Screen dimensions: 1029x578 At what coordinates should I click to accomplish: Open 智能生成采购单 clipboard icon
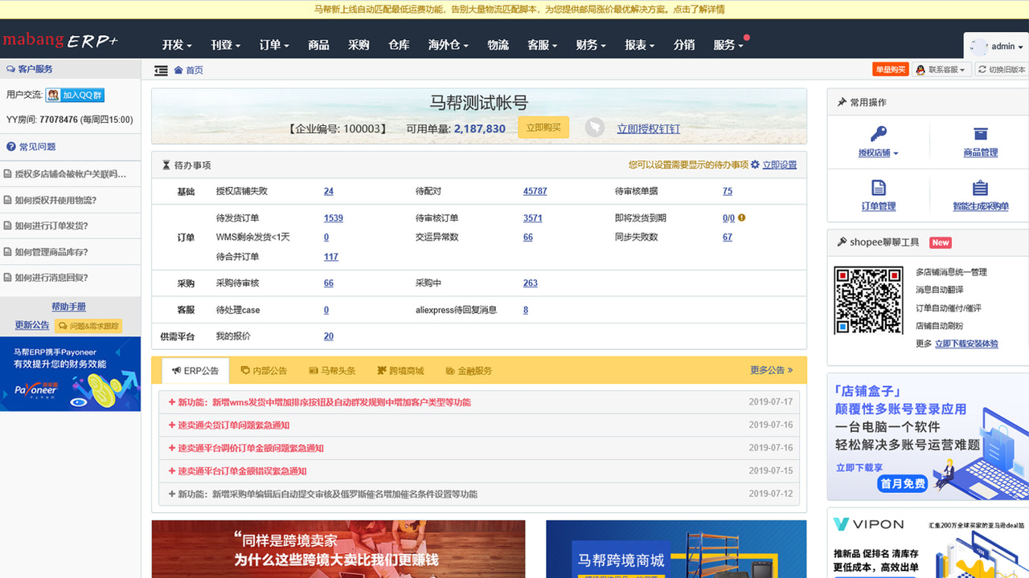[x=980, y=188]
